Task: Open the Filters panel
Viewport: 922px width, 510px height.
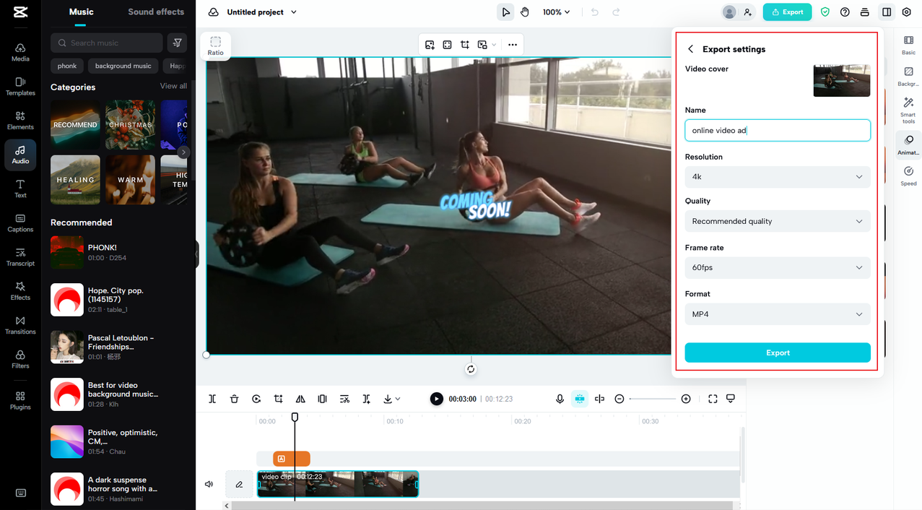Action: tap(20, 359)
